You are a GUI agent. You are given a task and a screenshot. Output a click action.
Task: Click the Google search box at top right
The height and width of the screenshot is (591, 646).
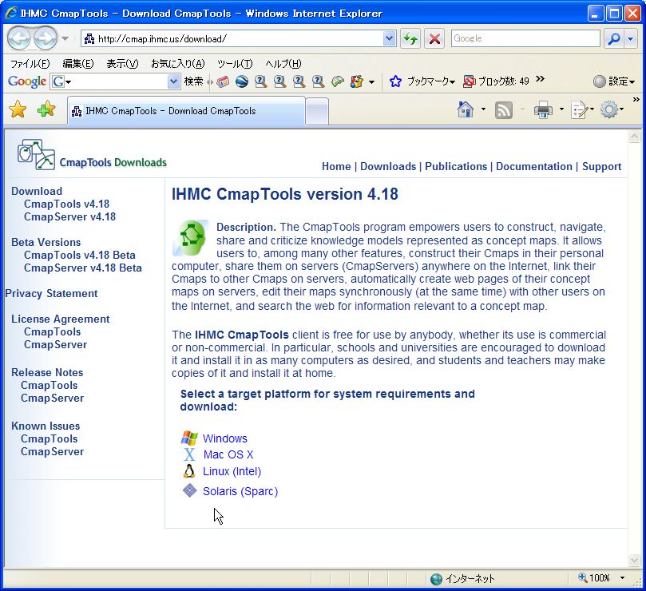[x=525, y=39]
